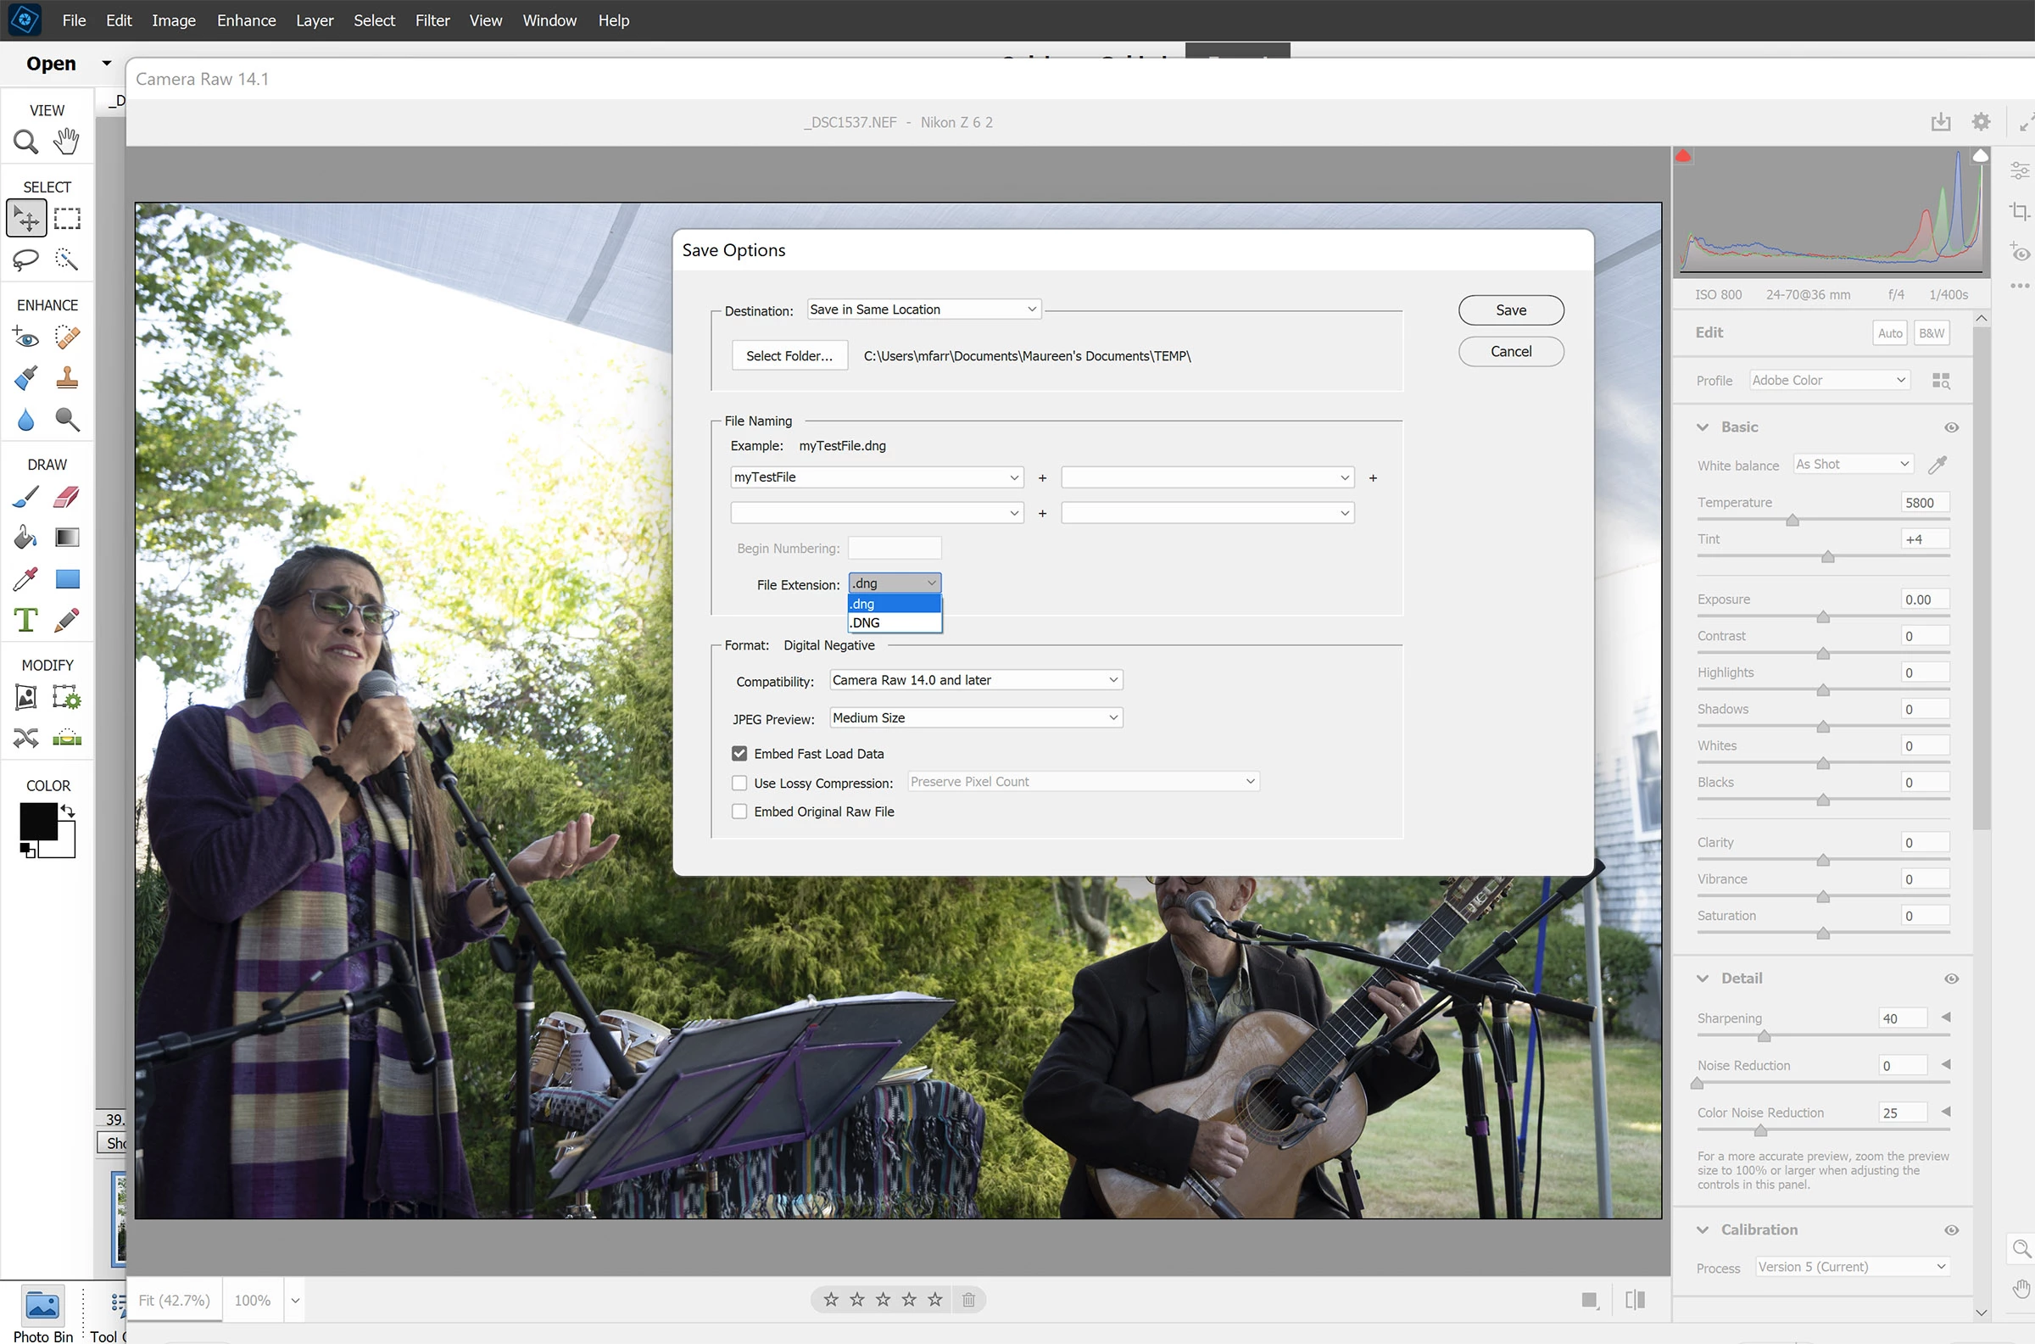
Task: Click the Camera Raw preferences gear icon
Action: tap(1980, 122)
